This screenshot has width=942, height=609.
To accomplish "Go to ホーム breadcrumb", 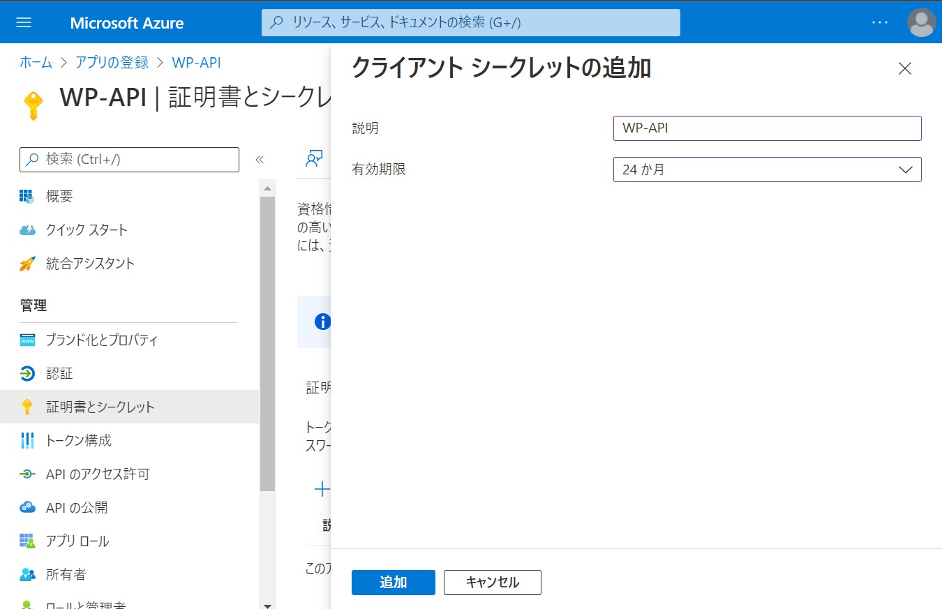I will click(x=36, y=63).
